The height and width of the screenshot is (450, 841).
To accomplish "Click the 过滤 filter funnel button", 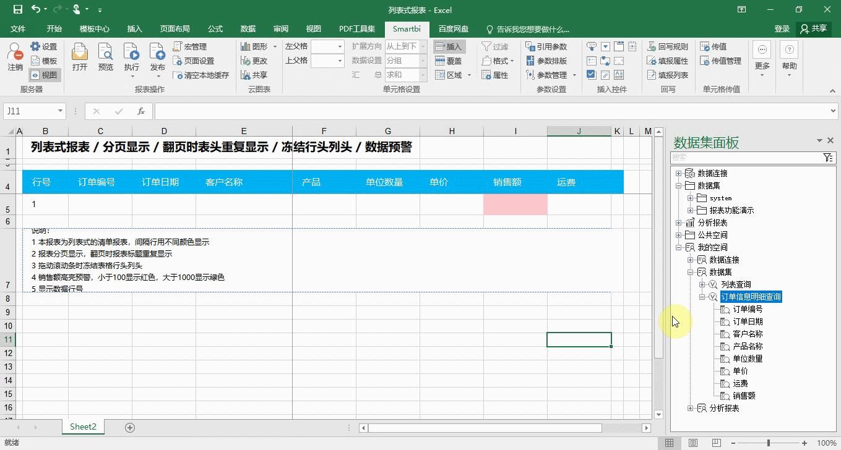I will point(494,46).
